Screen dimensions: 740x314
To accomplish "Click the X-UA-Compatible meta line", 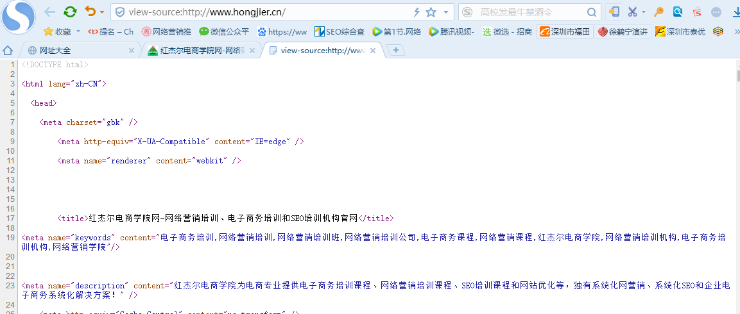I will pyautogui.click(x=180, y=142).
